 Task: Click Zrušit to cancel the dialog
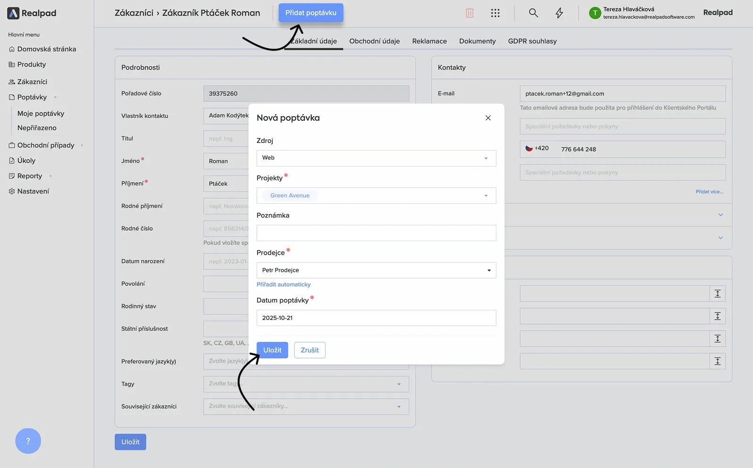tap(309, 350)
